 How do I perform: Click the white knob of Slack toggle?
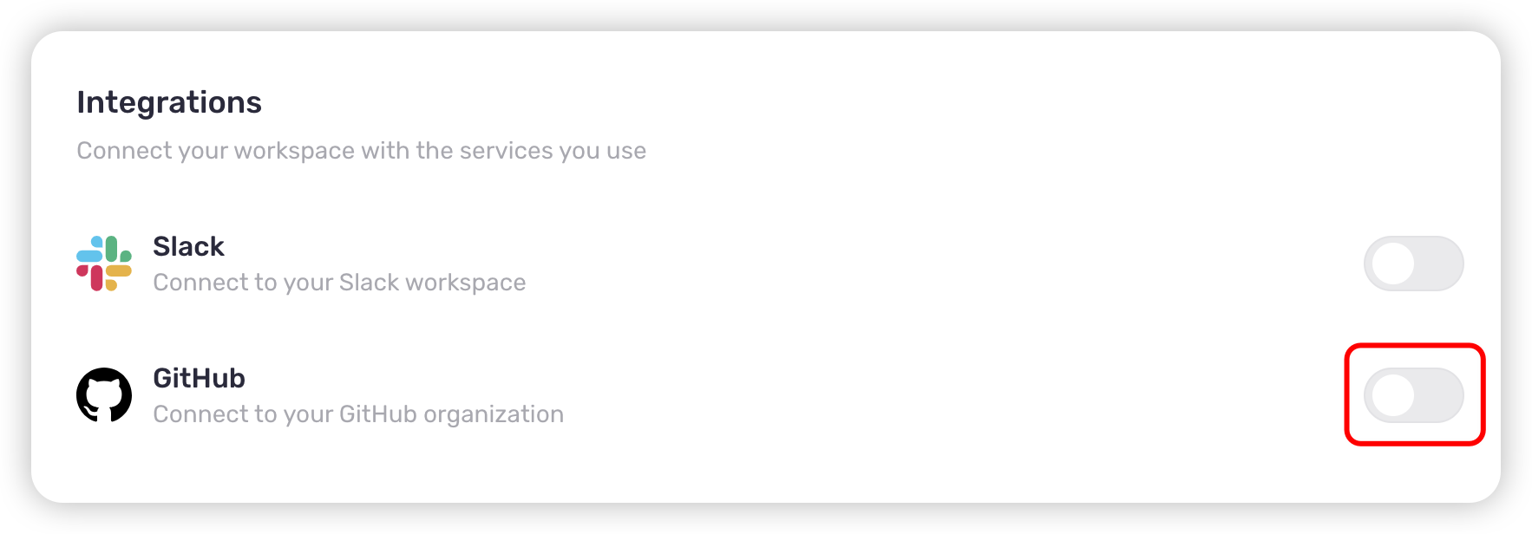1393,264
